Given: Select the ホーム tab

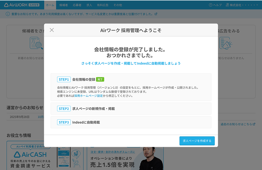Looking at the screenshot, I should coord(50,5).
